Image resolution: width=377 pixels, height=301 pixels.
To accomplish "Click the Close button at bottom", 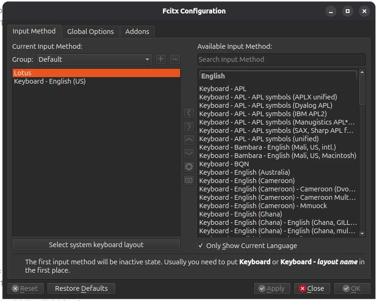I will point(312,288).
